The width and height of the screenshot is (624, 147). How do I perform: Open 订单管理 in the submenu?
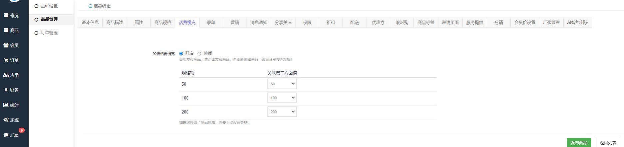(49, 33)
